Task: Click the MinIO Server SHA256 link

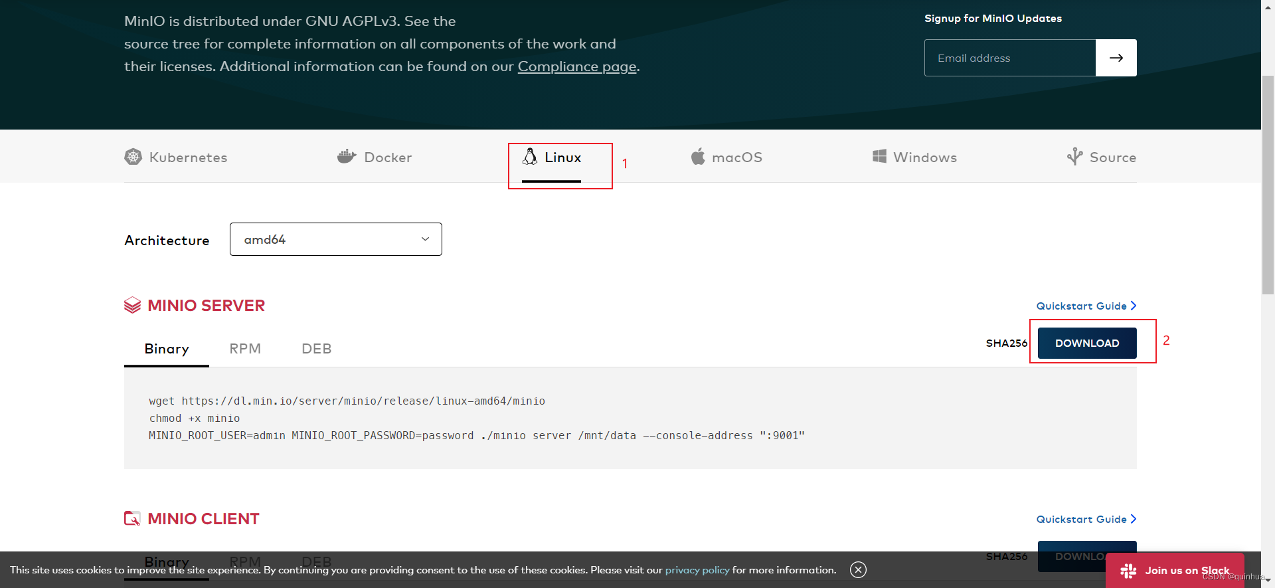Action: click(1007, 343)
